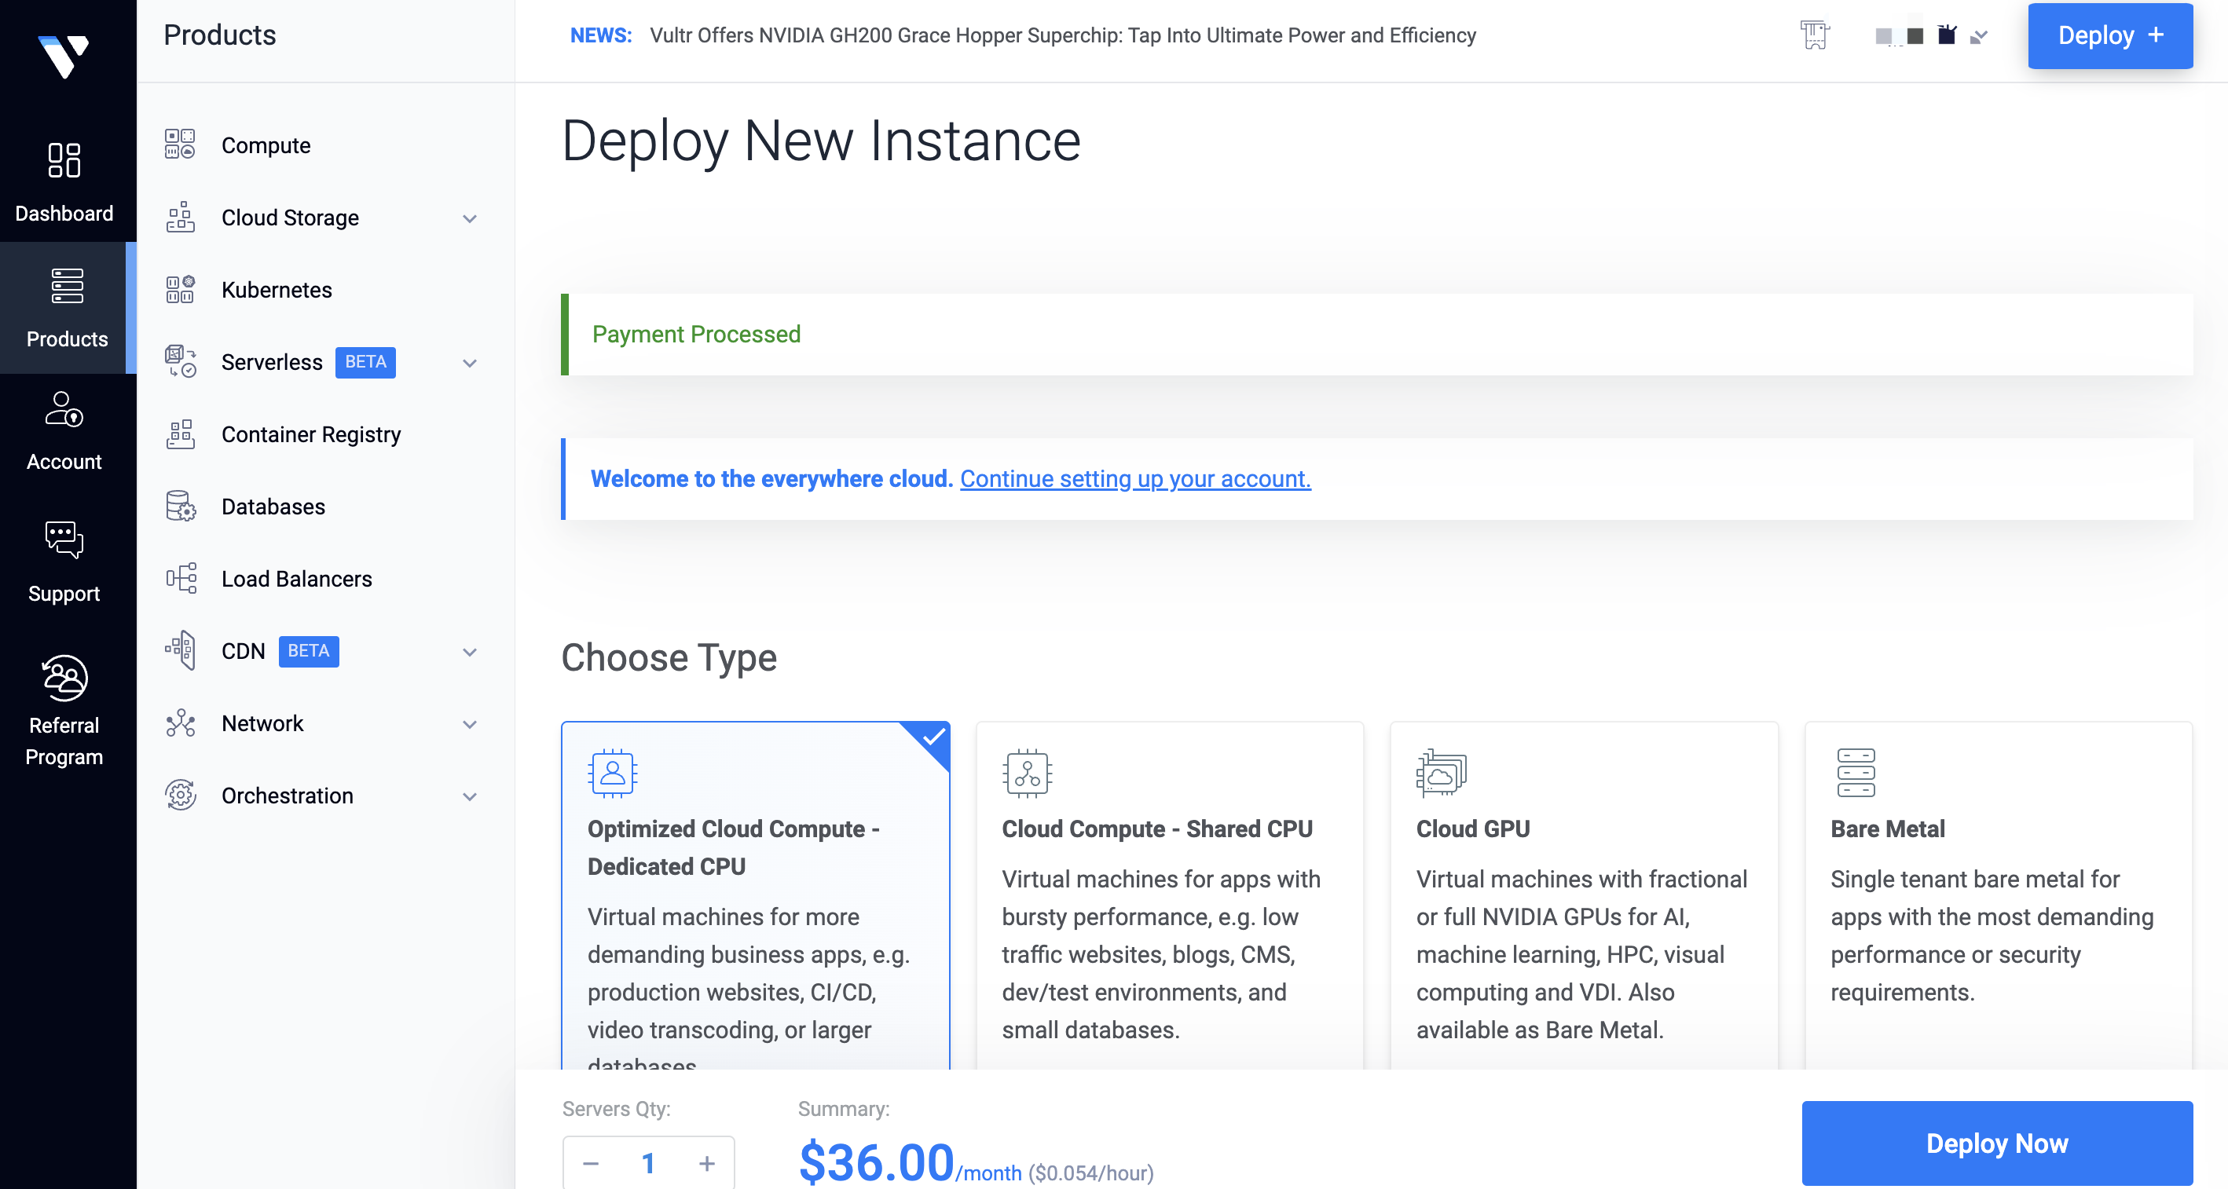
Task: Select Optimized Cloud Compute Dedicated CPU type
Action: point(755,895)
